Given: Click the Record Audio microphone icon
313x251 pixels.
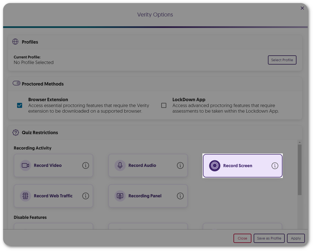Looking at the screenshot, I should (x=120, y=165).
